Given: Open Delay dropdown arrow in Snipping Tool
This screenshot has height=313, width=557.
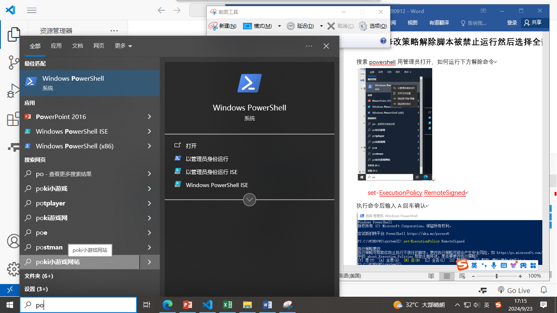Looking at the screenshot, I should 321,26.
